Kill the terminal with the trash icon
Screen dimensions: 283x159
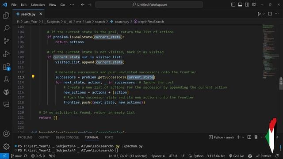coord(256,137)
